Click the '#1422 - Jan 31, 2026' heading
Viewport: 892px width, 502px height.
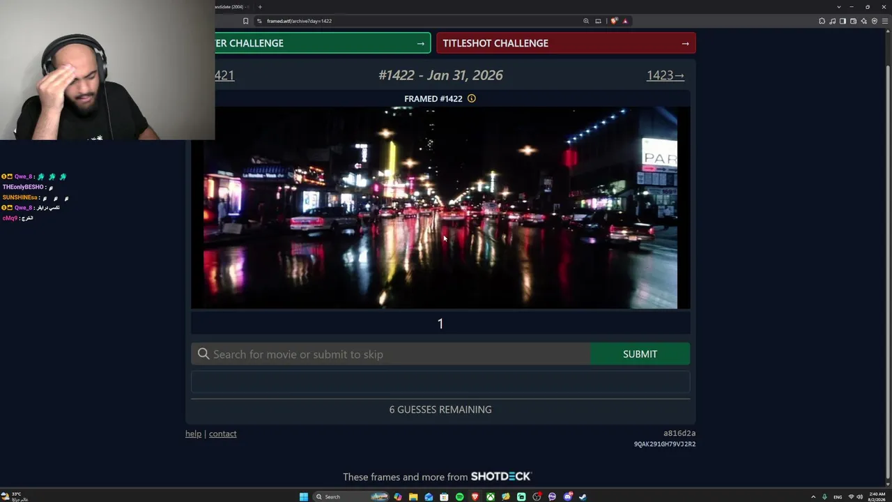(x=440, y=75)
